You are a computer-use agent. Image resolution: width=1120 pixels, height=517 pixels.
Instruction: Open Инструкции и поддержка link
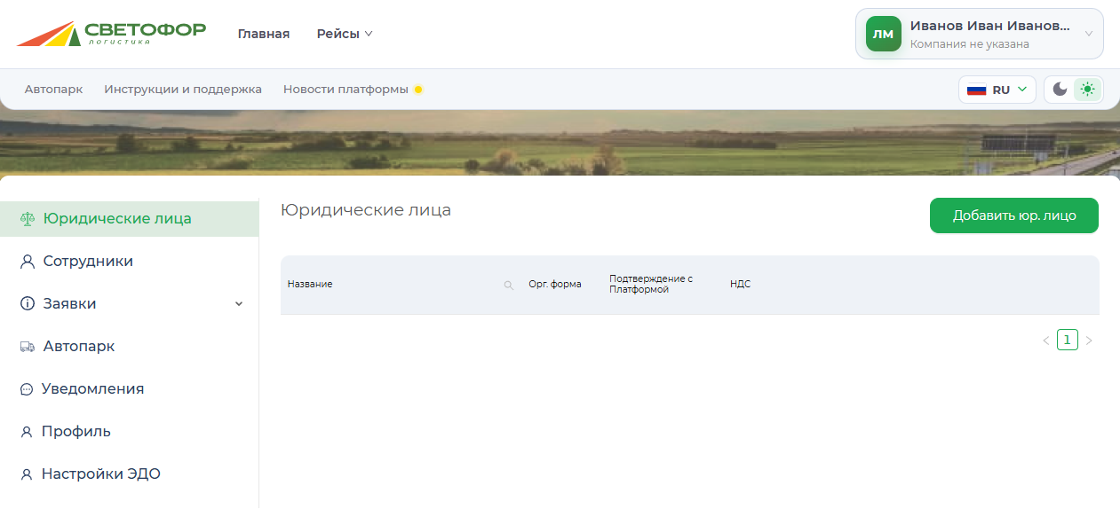click(x=183, y=90)
